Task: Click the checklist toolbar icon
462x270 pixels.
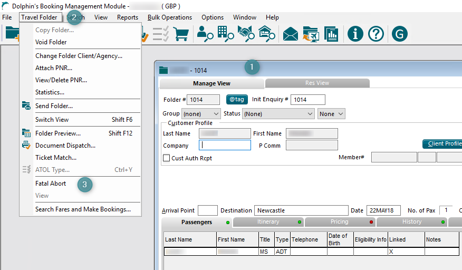Action: click(x=160, y=34)
